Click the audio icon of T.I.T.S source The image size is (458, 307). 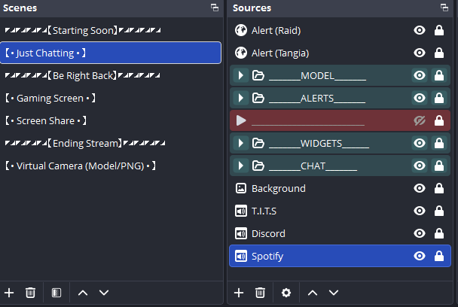click(x=241, y=211)
